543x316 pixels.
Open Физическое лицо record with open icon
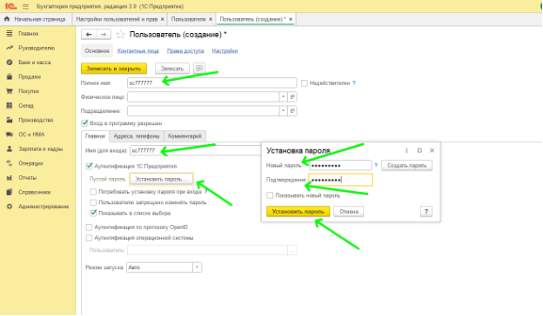292,97
